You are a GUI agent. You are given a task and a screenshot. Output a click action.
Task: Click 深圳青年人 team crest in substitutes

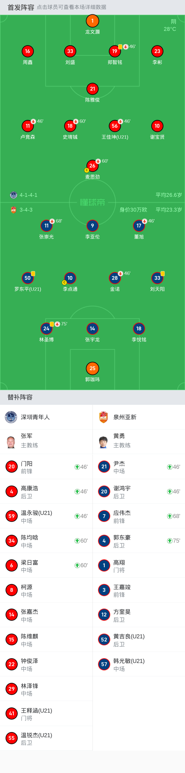pos(11,417)
